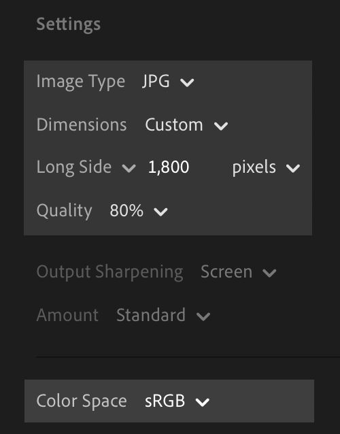Open the pixels unit dropdown
Screen dimensions: 340x434
266,167
